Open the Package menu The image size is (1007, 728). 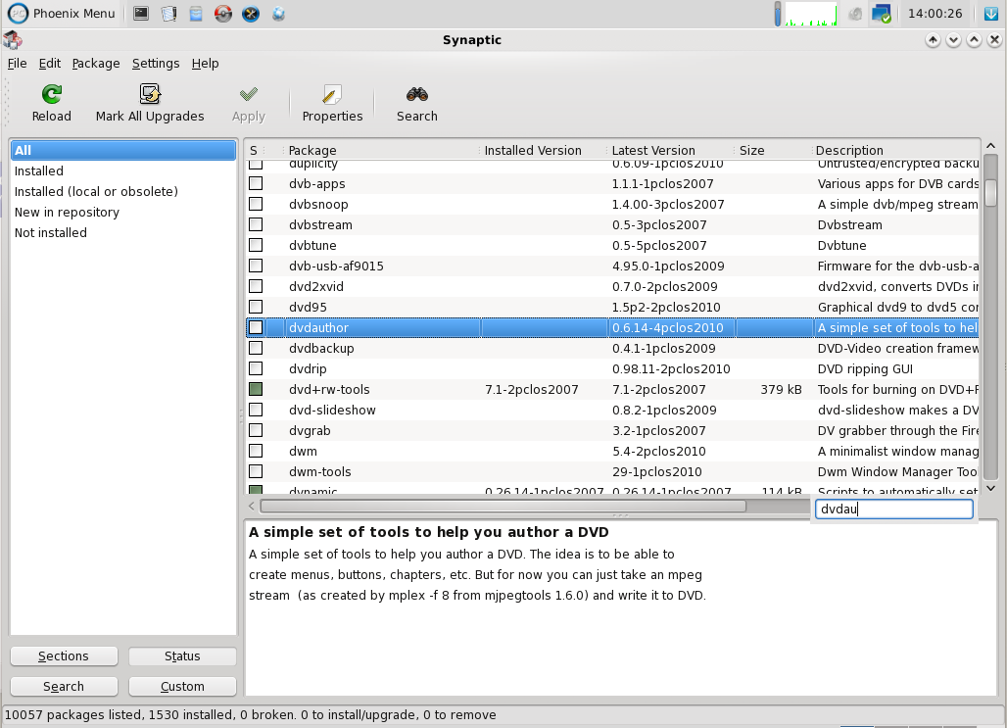pyautogui.click(x=96, y=63)
